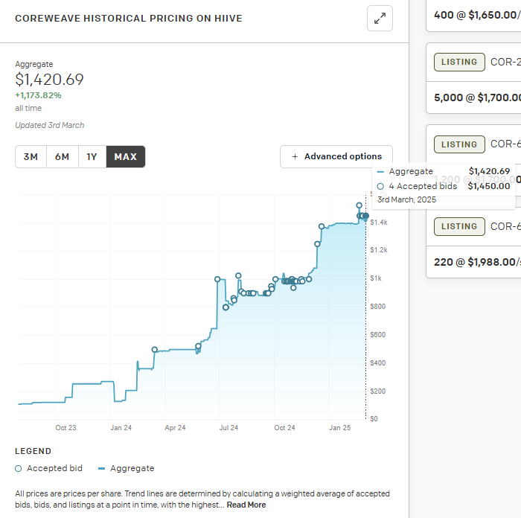521x518 pixels.
Task: Toggle Accepted bid legend entry
Action: click(x=48, y=468)
